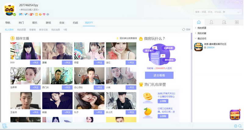Screen dimensions: 244x130
Task: Open the apps grid icon in sidebar
Action: (237, 22)
